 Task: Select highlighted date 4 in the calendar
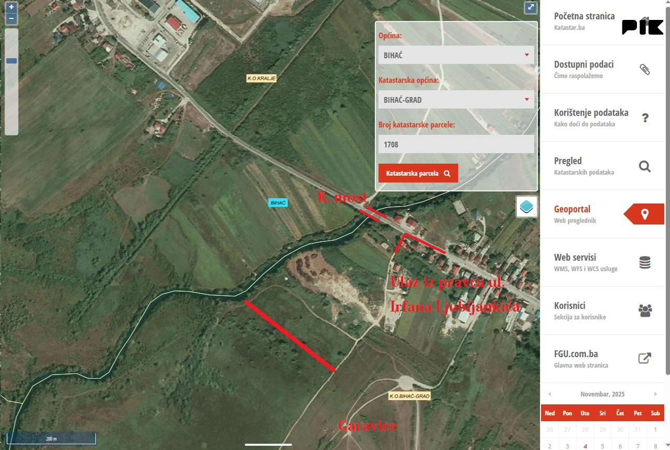pos(585,446)
